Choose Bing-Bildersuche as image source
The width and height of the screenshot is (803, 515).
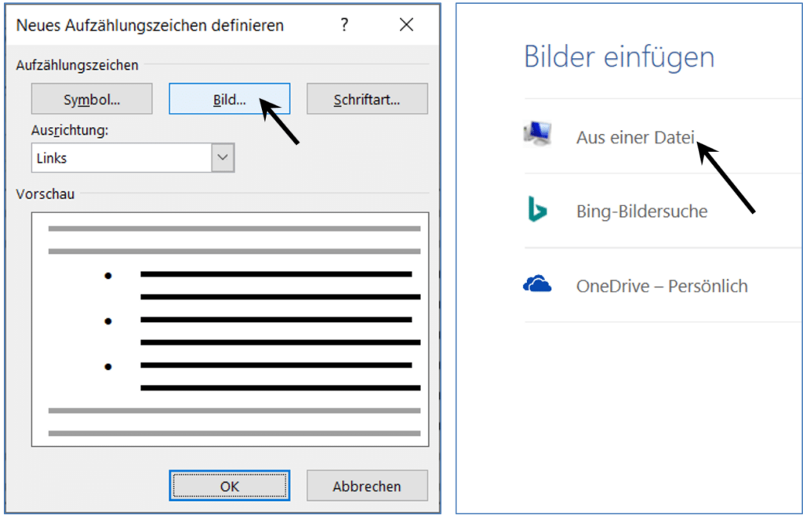click(641, 212)
